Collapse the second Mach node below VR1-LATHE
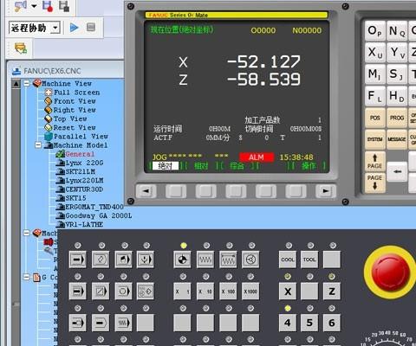 27,233
